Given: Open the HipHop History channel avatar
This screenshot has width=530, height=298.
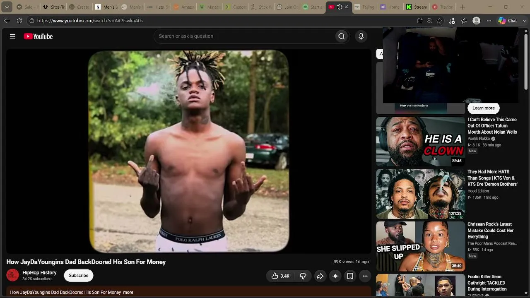Looking at the screenshot, I should click(x=12, y=275).
